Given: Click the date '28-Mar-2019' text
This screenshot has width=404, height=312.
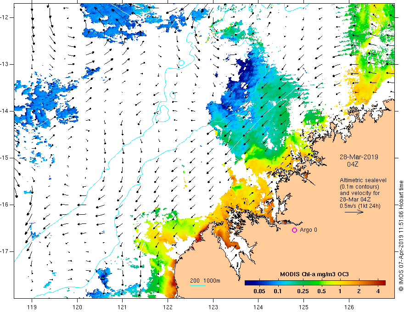Looking at the screenshot, I should pyautogui.click(x=359, y=157).
